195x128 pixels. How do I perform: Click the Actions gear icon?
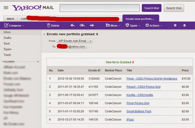click(x=147, y=25)
